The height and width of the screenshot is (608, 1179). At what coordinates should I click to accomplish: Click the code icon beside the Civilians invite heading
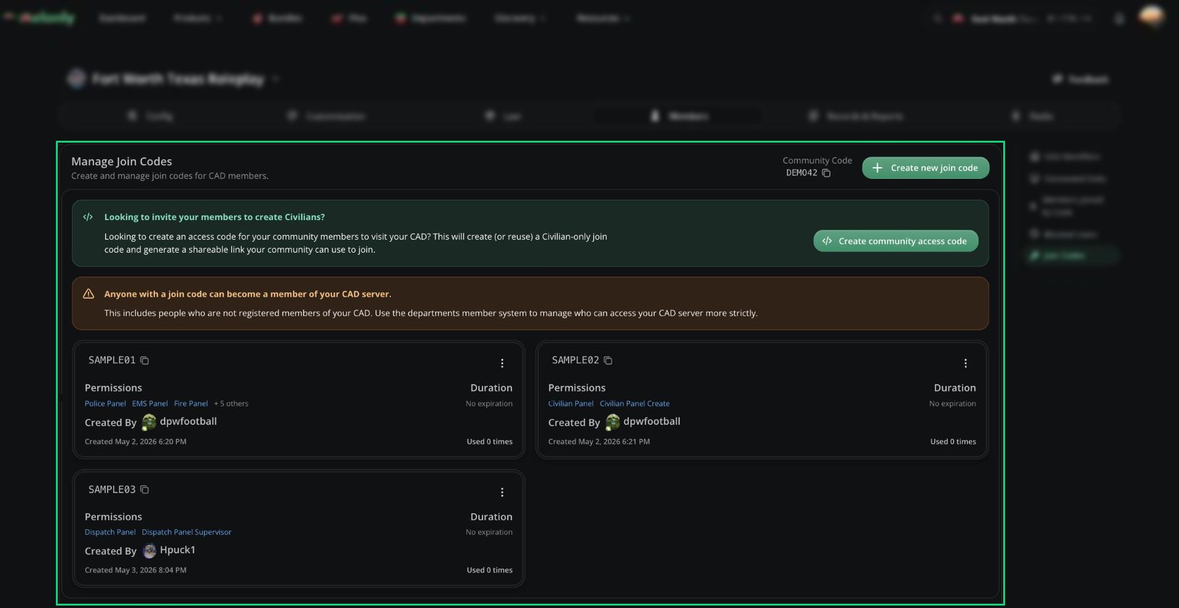(x=88, y=217)
